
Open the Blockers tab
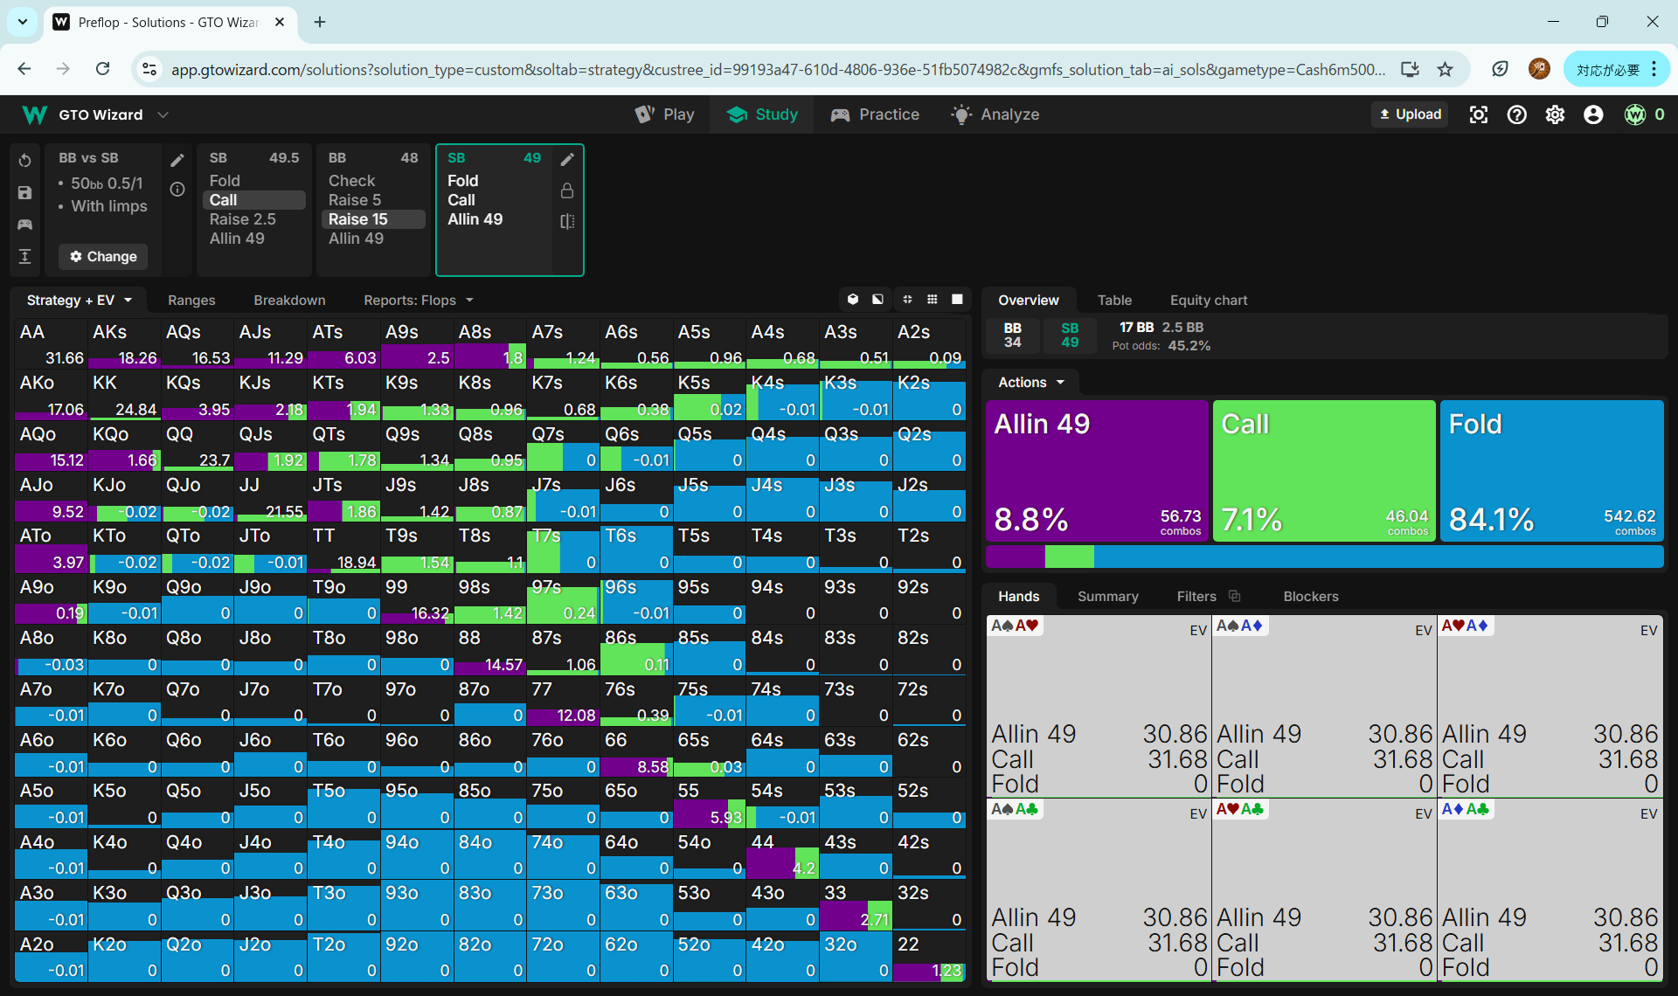tap(1310, 596)
